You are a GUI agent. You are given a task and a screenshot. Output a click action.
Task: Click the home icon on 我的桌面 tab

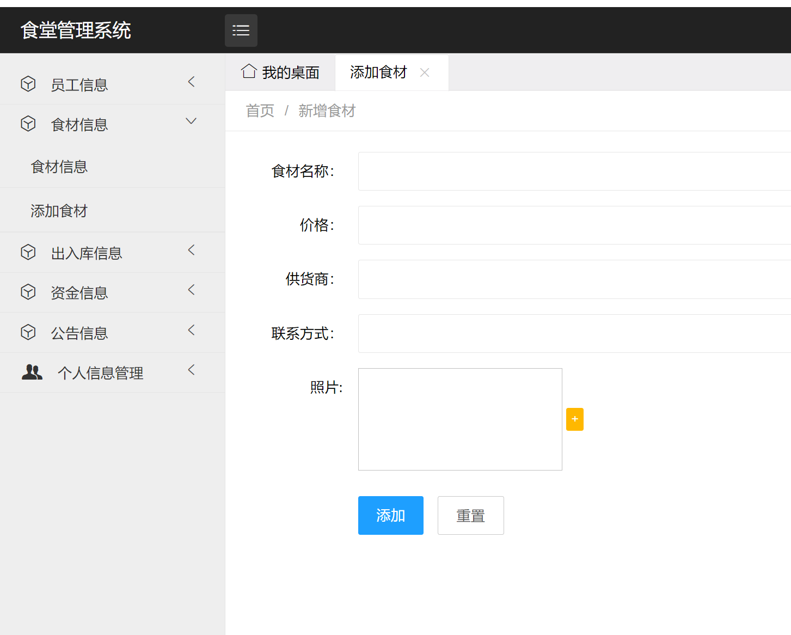(x=249, y=71)
